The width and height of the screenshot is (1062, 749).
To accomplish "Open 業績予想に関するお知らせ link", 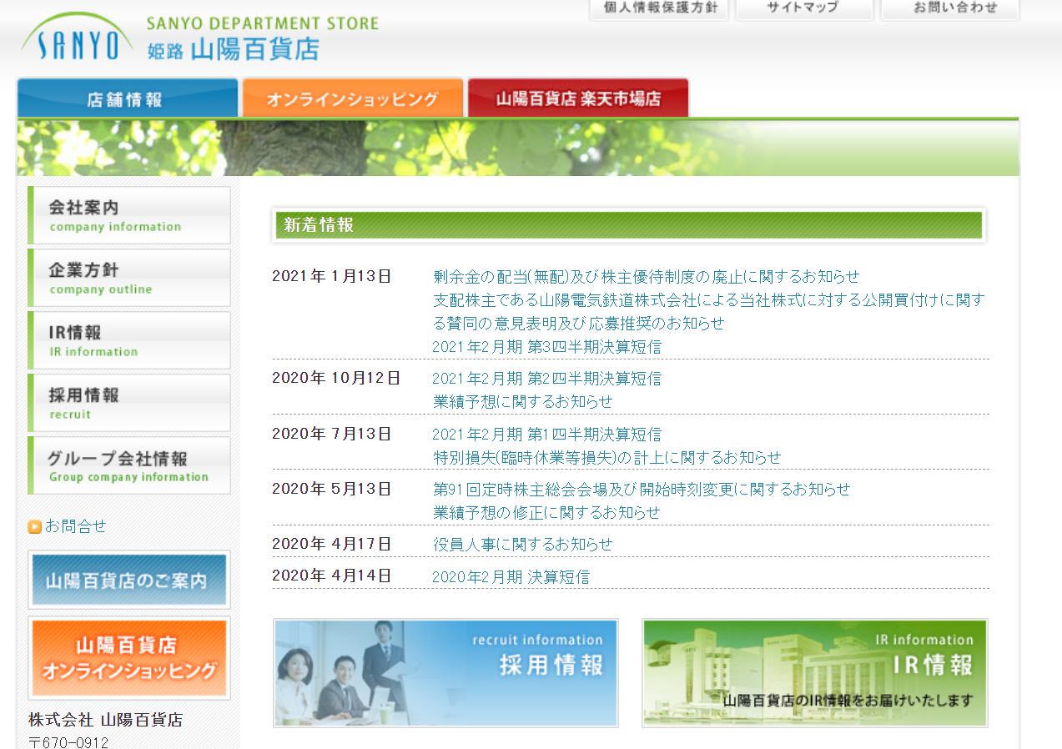I will point(523,401).
